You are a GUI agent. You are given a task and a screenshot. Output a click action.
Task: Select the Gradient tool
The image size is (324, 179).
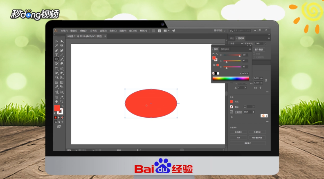tap(62, 83)
